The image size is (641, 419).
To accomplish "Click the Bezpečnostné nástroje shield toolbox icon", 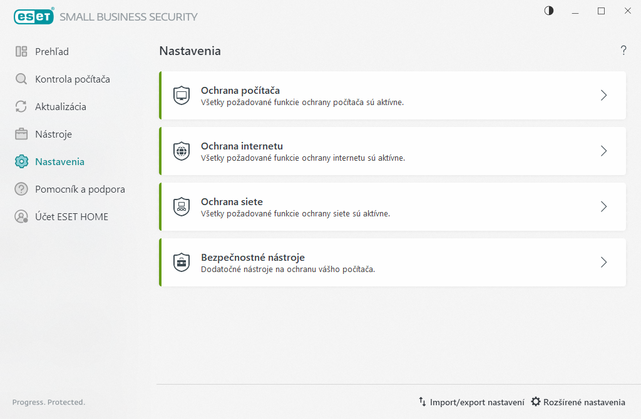I will pos(182,263).
